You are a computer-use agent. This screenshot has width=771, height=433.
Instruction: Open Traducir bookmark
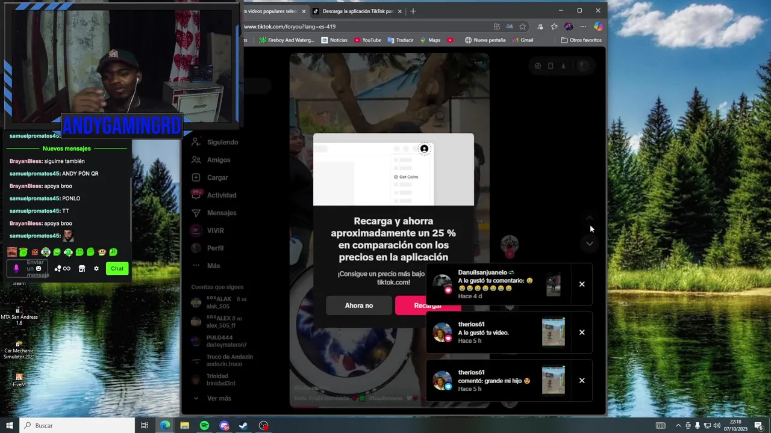pos(401,40)
